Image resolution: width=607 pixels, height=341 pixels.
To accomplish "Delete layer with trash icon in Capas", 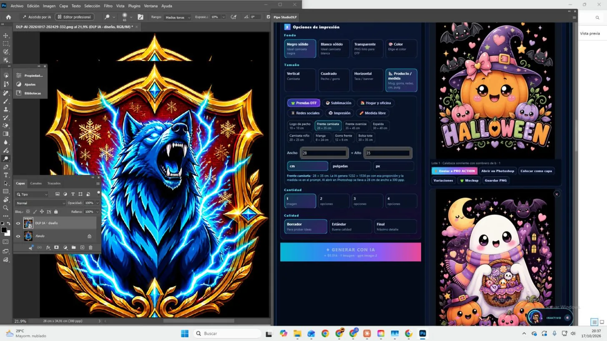I will point(90,247).
